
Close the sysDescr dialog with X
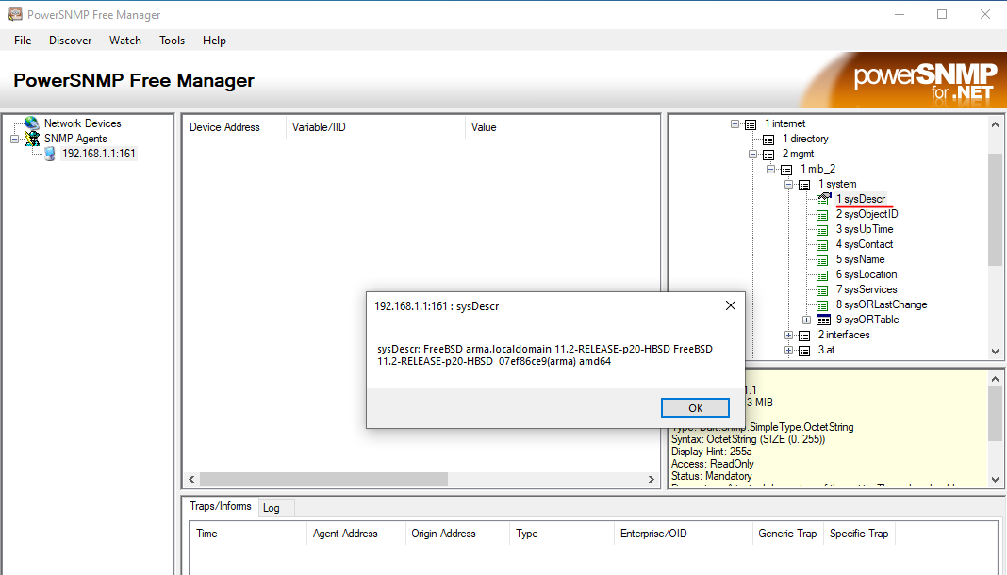730,305
